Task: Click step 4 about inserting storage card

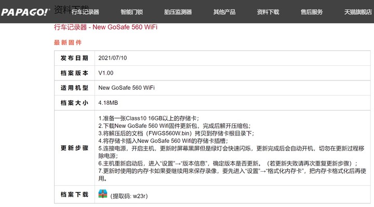Action: click(163, 141)
